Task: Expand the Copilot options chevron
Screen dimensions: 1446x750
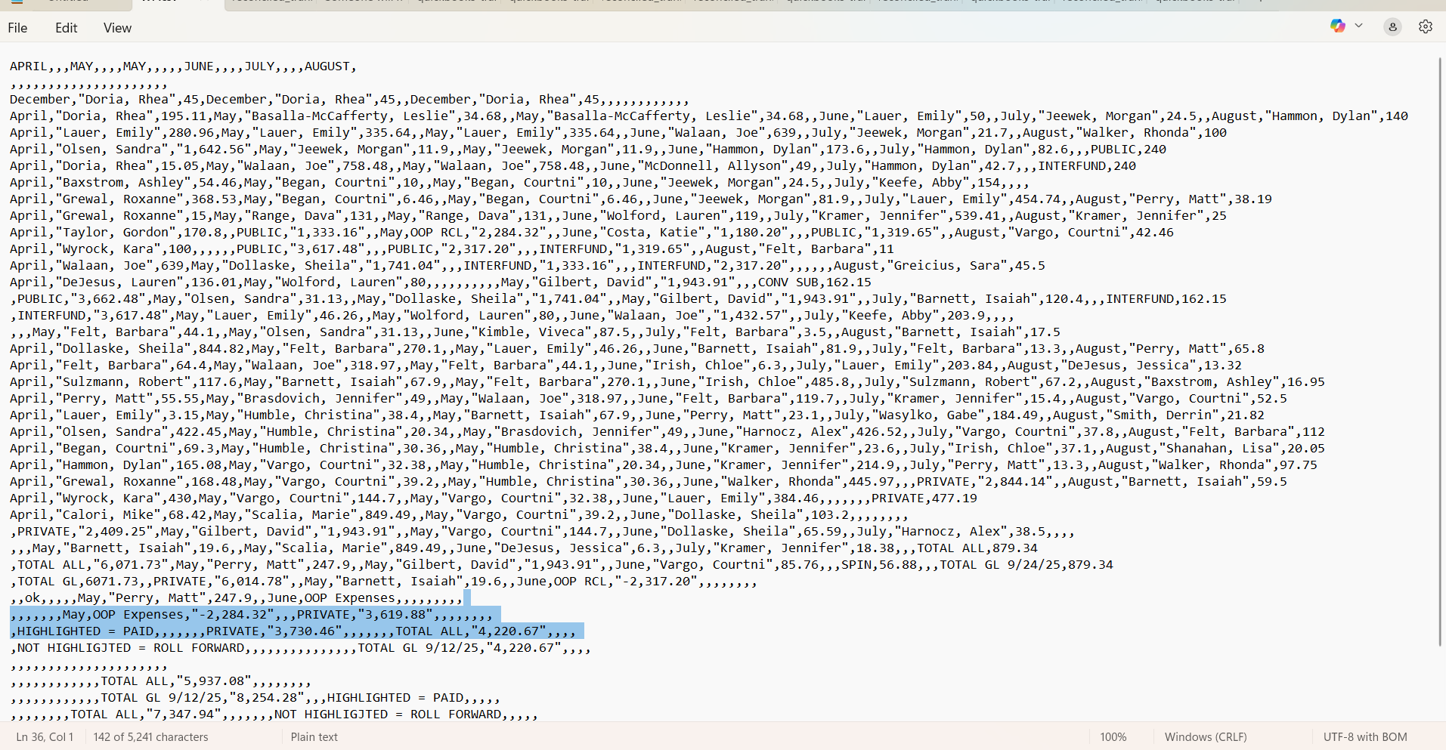Action: coord(1359,26)
